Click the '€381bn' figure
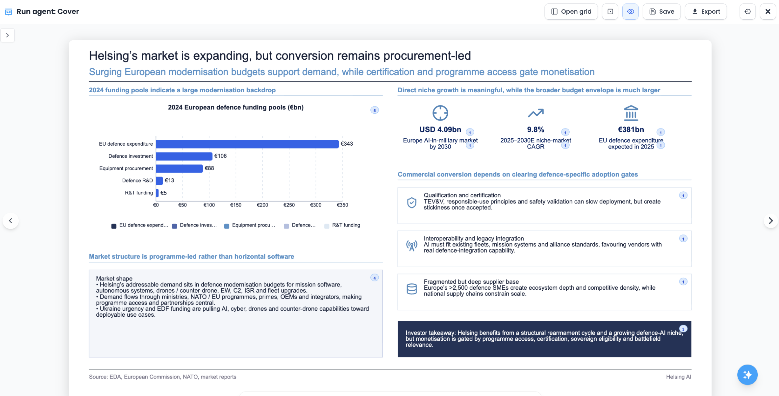The height and width of the screenshot is (396, 779). 631,130
